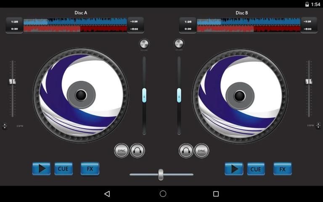Click the left volume knob

pyautogui.click(x=144, y=44)
